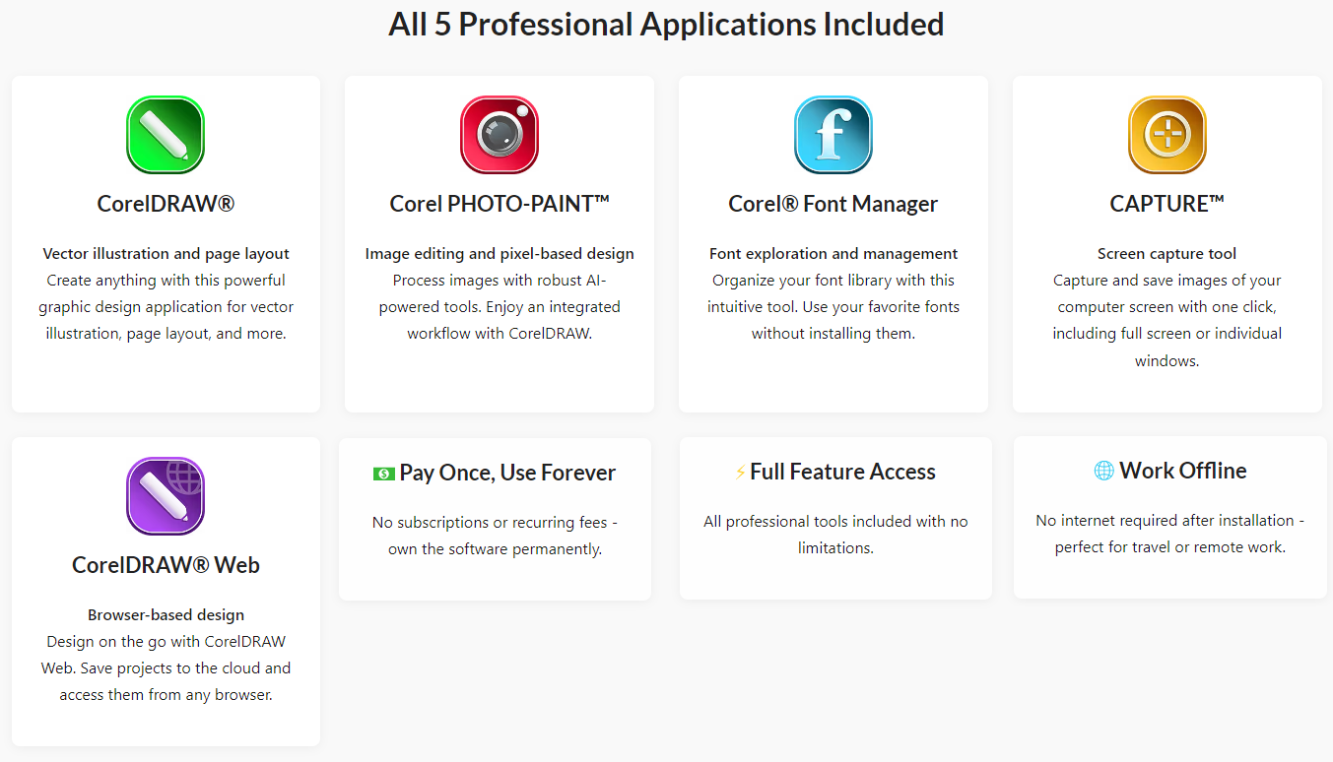1333x762 pixels.
Task: Click the CorelDRAW® product title
Action: click(166, 204)
